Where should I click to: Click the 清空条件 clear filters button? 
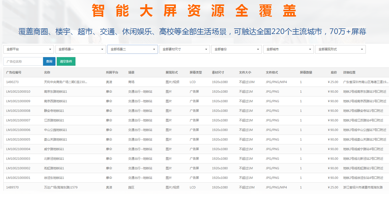[x=66, y=62]
